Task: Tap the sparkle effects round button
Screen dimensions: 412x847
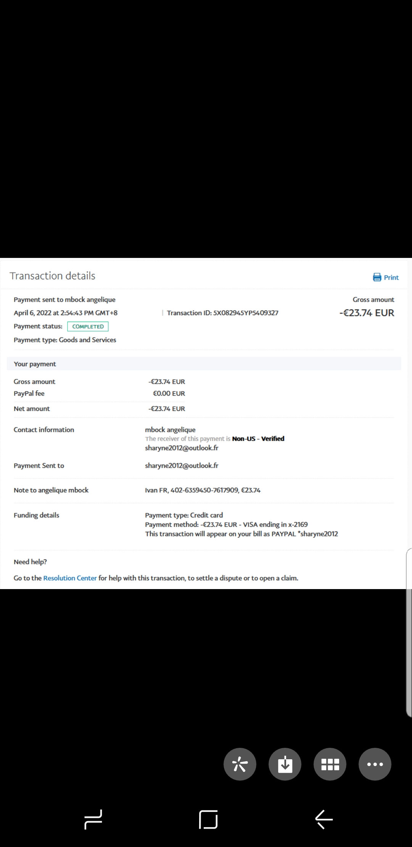Action: pos(240,764)
